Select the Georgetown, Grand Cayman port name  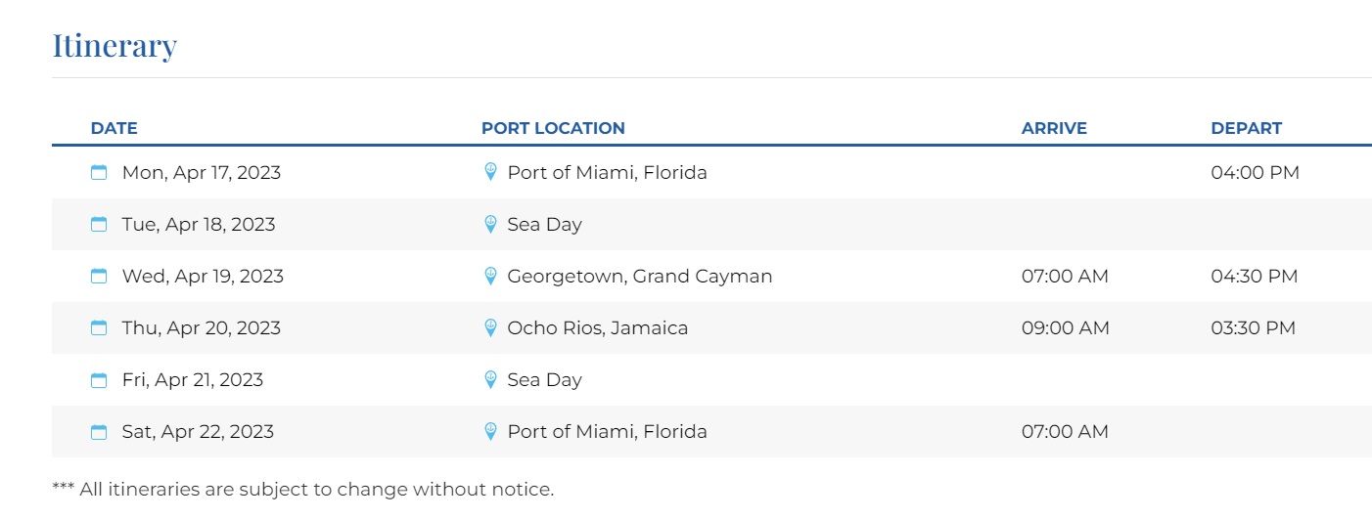639,277
